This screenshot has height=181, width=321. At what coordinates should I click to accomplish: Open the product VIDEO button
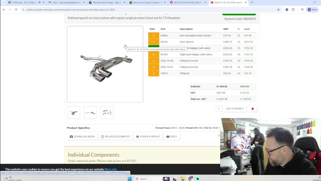coord(172,137)
